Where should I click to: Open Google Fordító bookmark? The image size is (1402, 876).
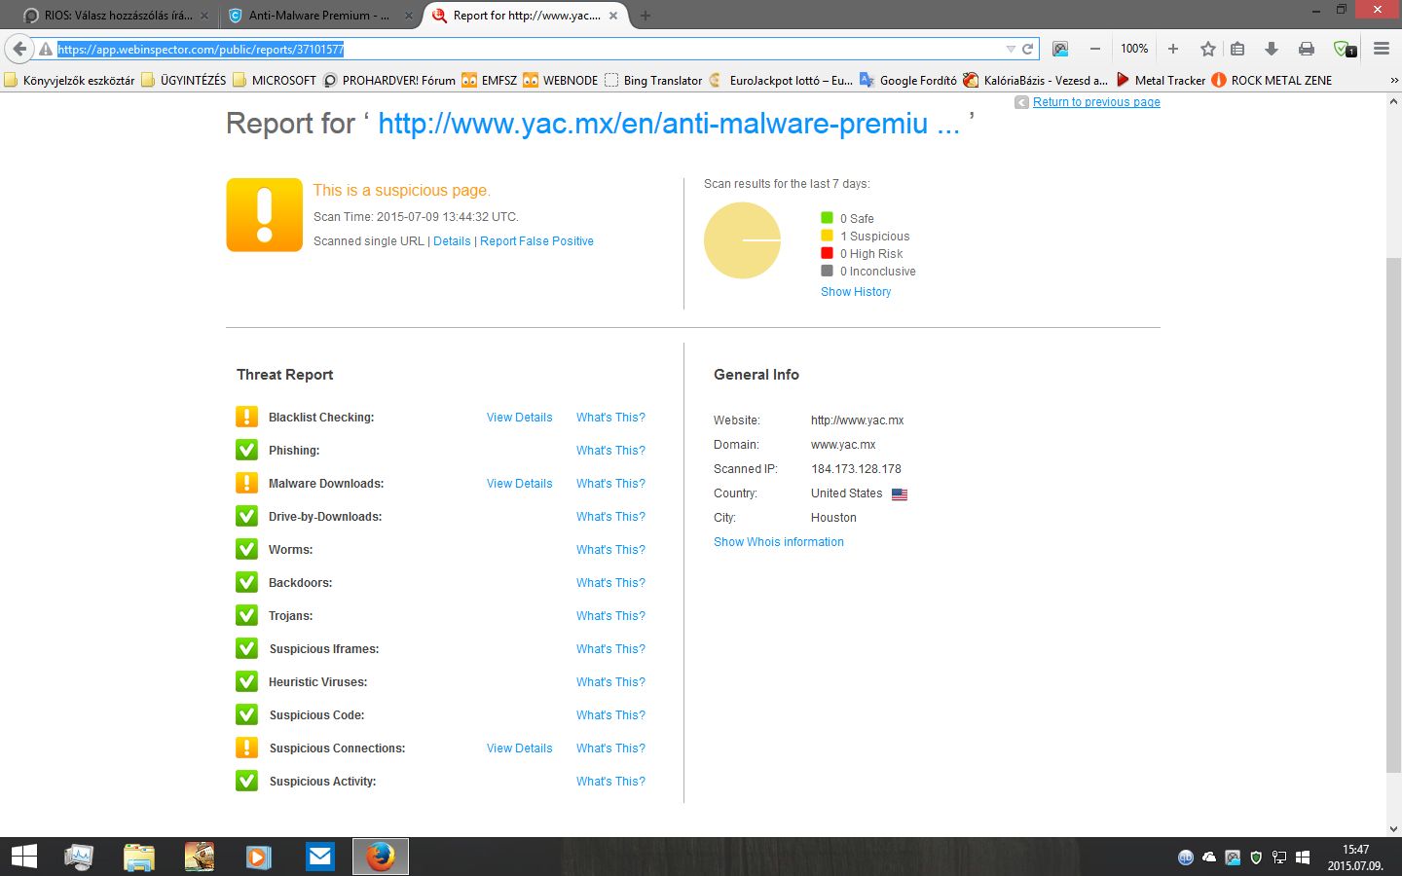pos(908,81)
